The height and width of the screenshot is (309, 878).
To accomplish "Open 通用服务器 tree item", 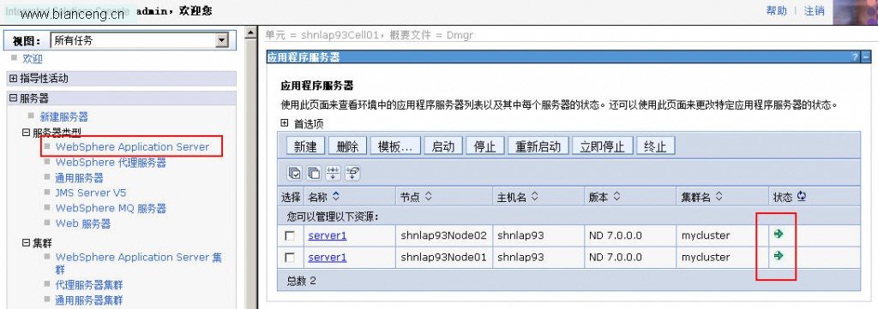I will [80, 178].
